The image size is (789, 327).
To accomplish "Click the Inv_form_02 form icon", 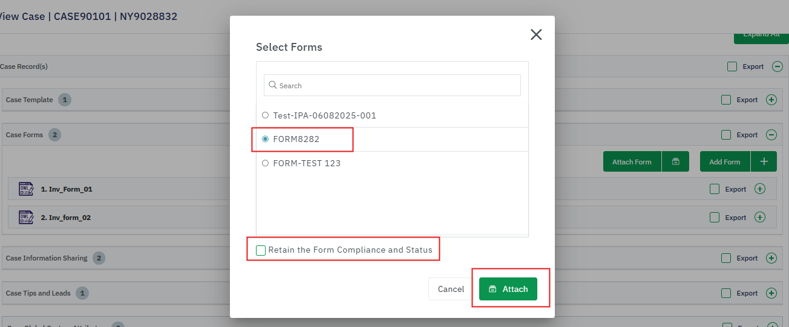I will 26,218.
